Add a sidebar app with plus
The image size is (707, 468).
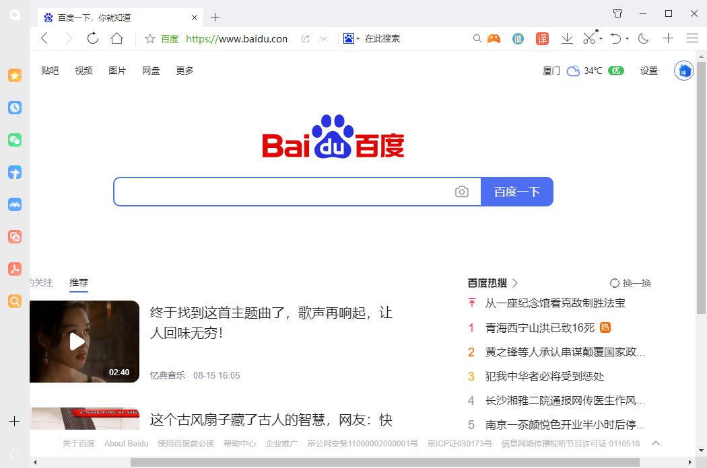(14, 421)
